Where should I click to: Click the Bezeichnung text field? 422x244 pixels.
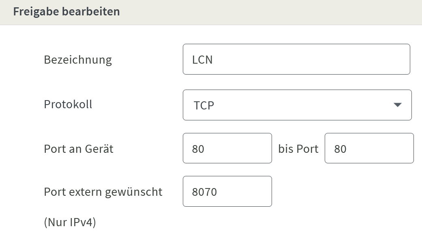(x=296, y=59)
